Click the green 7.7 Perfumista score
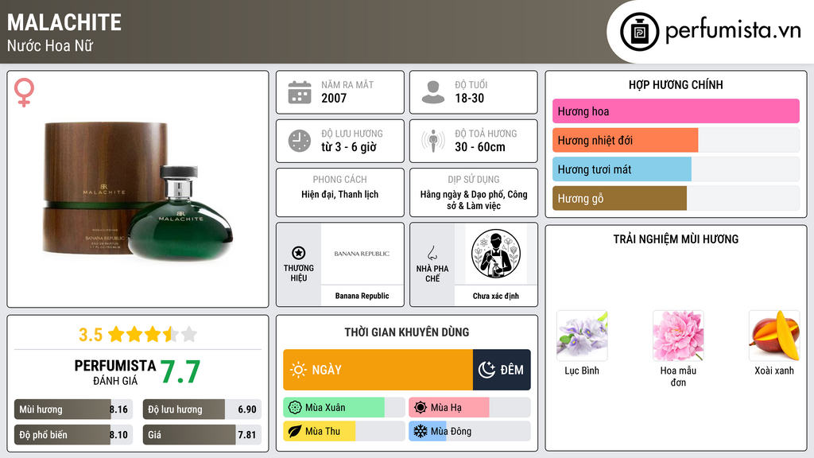 click(180, 372)
